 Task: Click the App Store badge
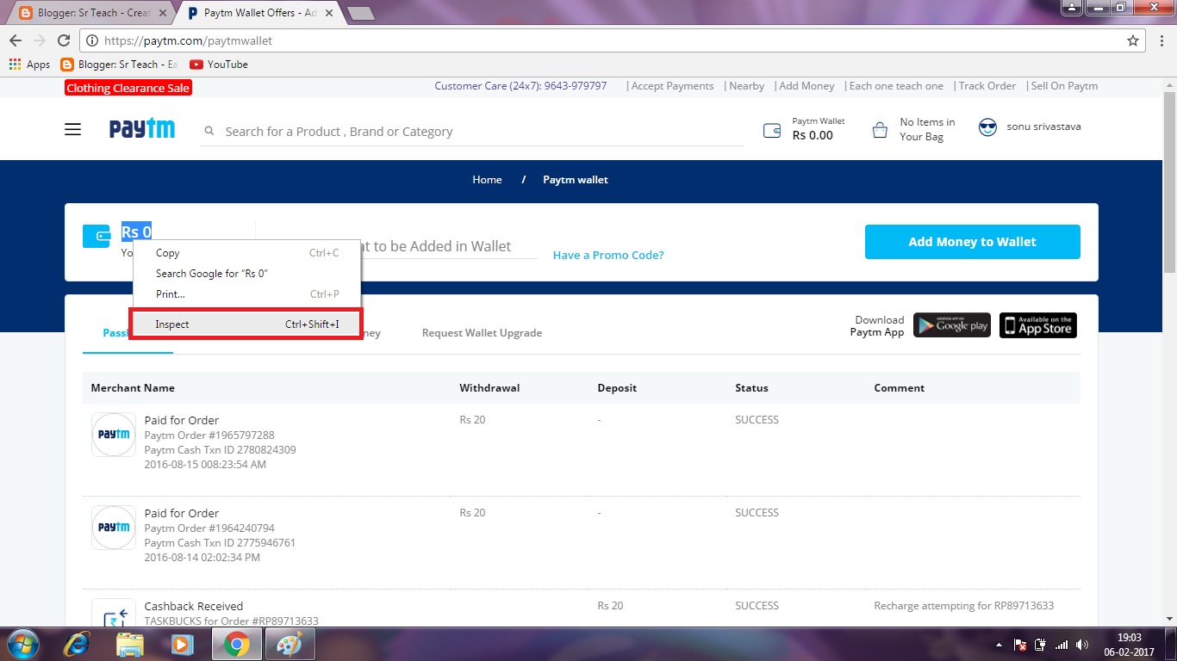click(x=1037, y=325)
